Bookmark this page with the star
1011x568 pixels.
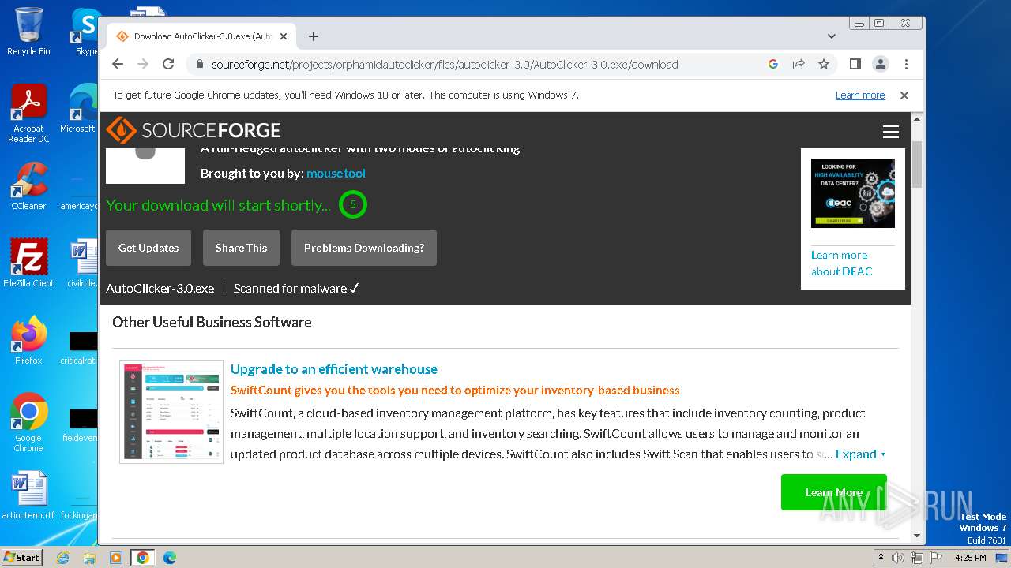click(824, 64)
